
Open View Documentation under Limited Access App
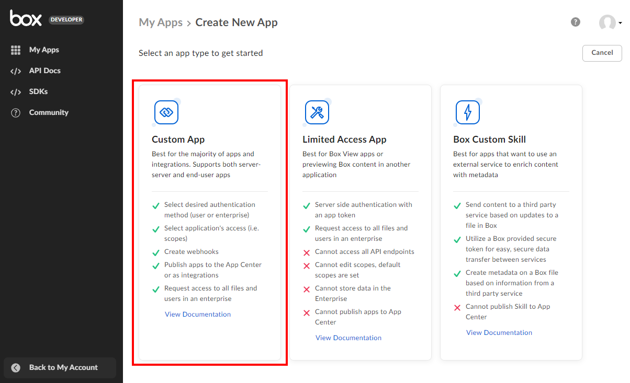348,338
